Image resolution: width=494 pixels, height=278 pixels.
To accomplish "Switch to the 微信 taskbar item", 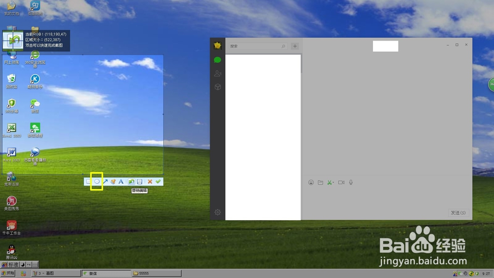I will [106, 273].
